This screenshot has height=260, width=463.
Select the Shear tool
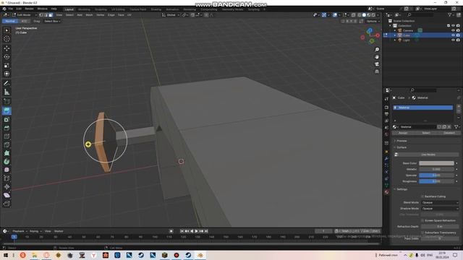tap(7, 195)
